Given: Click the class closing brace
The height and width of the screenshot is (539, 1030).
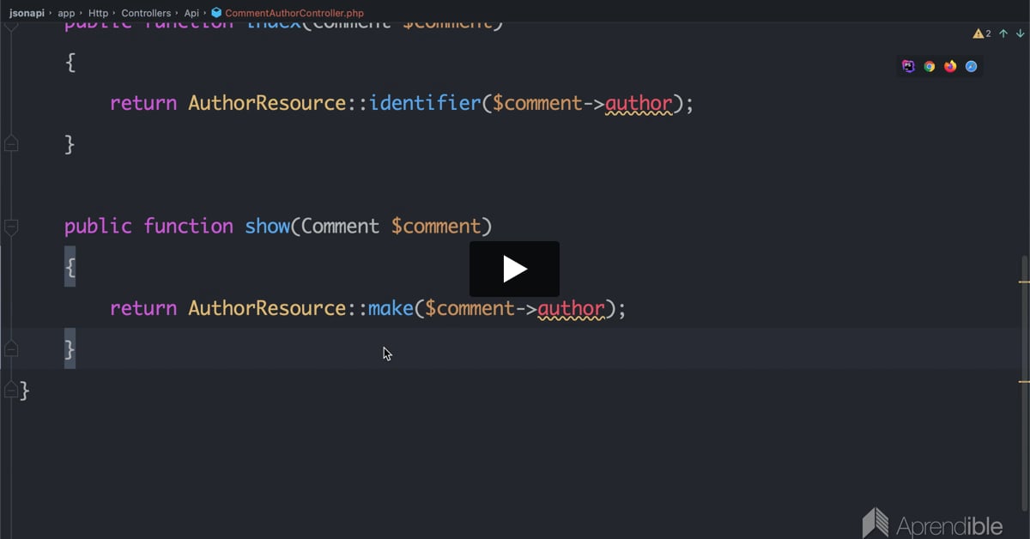Looking at the screenshot, I should 25,391.
